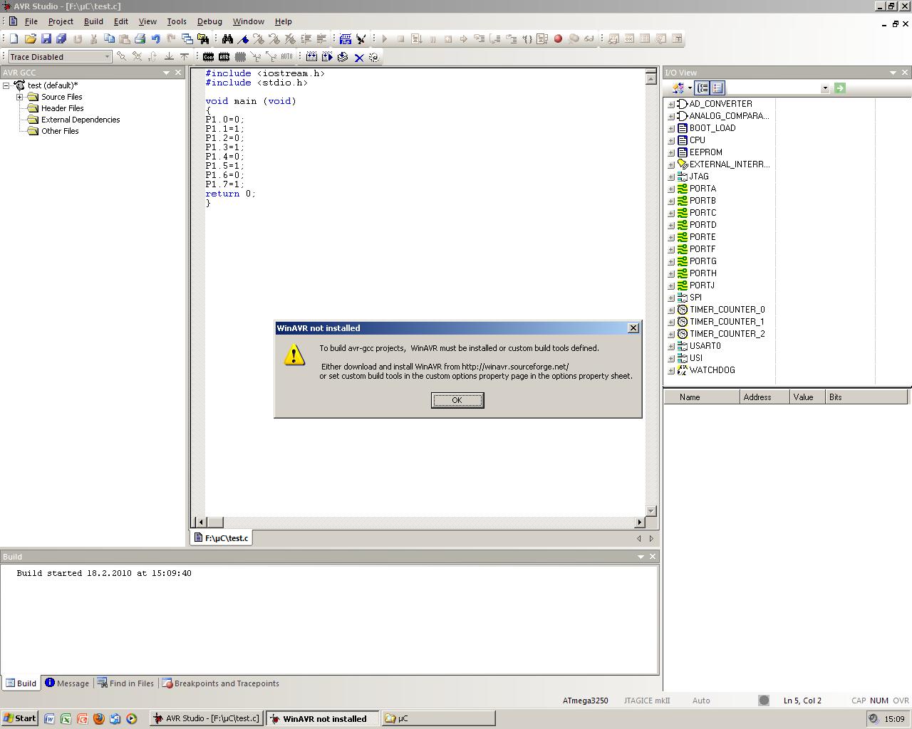This screenshot has height=729, width=912.
Task: Open the Trace Disabled dropdown
Action: (107, 57)
